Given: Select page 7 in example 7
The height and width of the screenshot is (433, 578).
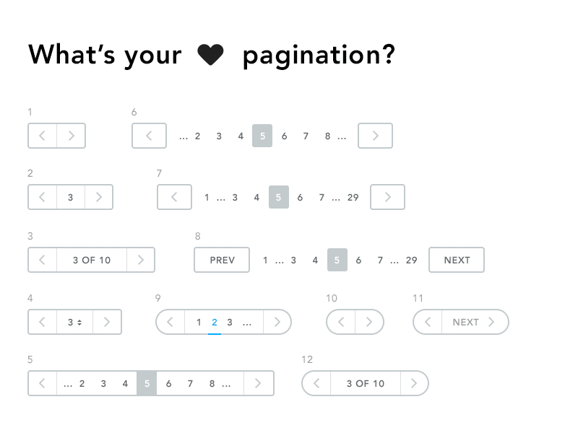Looking at the screenshot, I should click(x=321, y=197).
